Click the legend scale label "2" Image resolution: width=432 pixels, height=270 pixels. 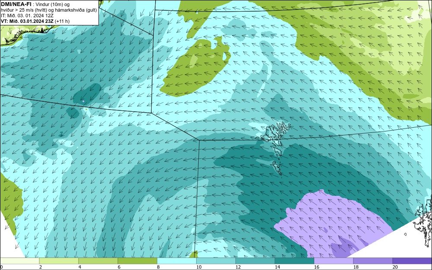(x=41, y=267)
